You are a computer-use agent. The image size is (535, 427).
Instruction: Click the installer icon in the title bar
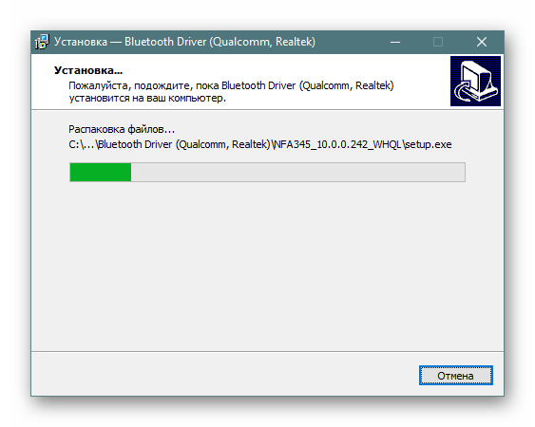coord(42,42)
